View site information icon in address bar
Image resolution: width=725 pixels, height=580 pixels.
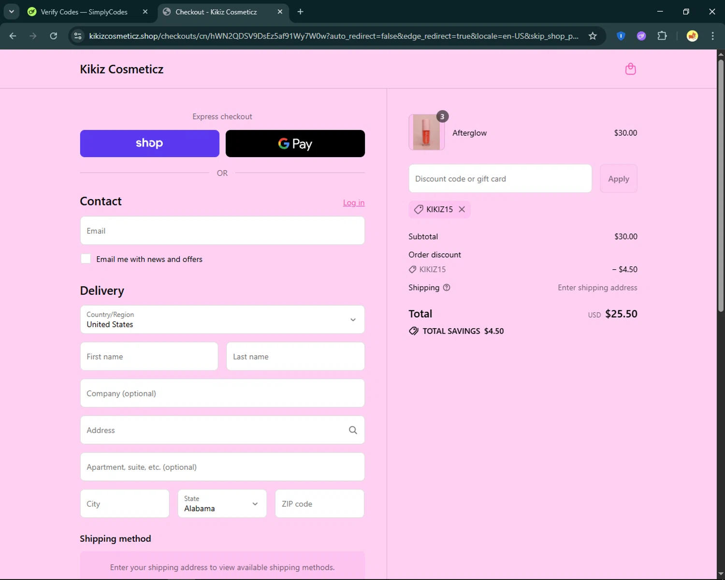click(x=78, y=36)
